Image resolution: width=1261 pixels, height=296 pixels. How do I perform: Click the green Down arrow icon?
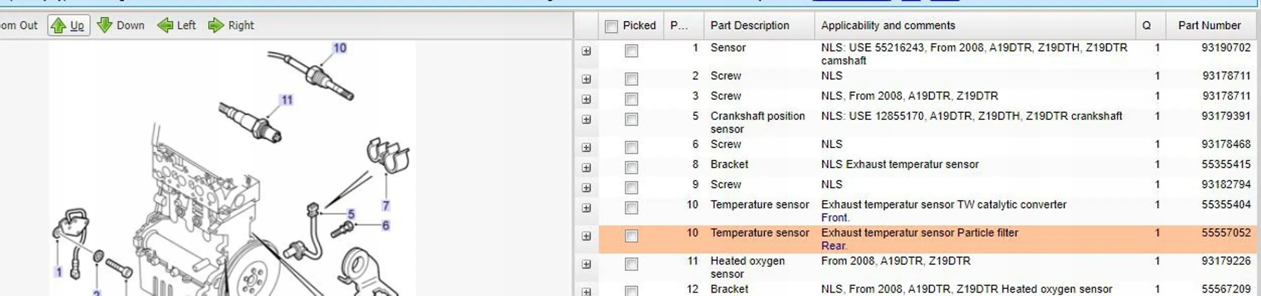(104, 25)
